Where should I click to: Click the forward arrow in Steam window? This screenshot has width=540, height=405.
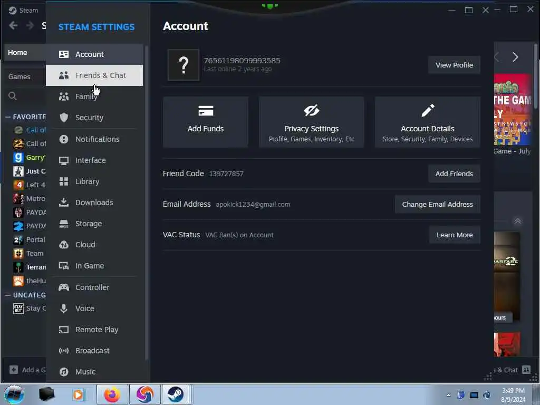(30, 25)
